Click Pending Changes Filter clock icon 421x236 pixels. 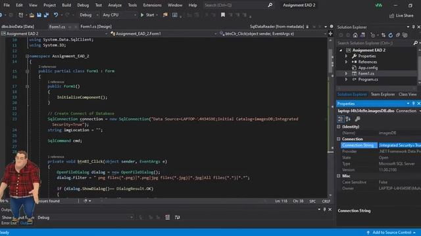(373, 35)
